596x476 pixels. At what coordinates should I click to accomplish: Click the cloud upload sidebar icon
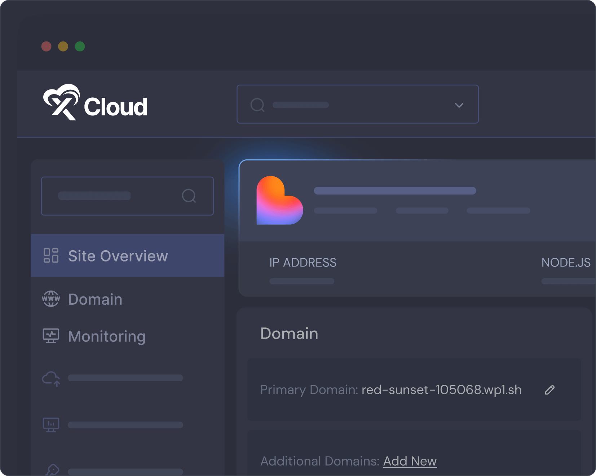[51, 378]
